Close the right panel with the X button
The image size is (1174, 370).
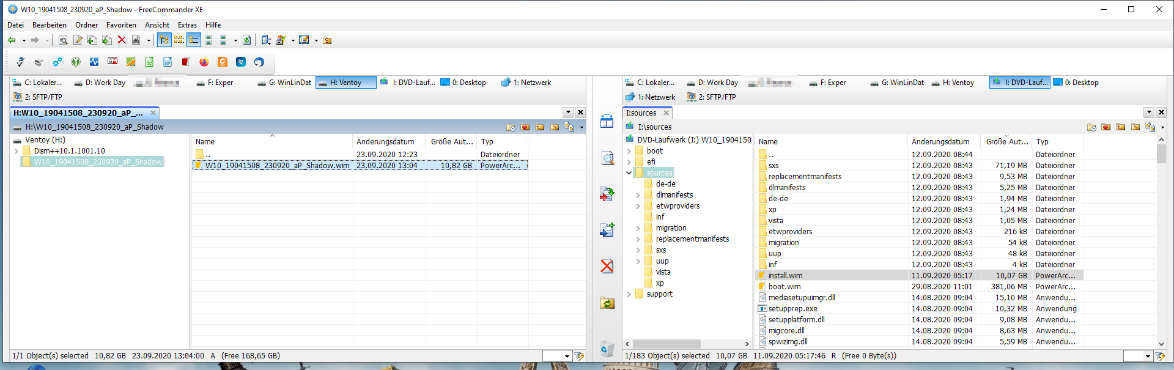pos(1161,113)
